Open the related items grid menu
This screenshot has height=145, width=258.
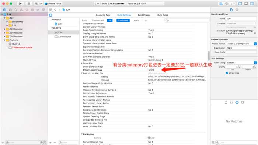(x=51, y=10)
